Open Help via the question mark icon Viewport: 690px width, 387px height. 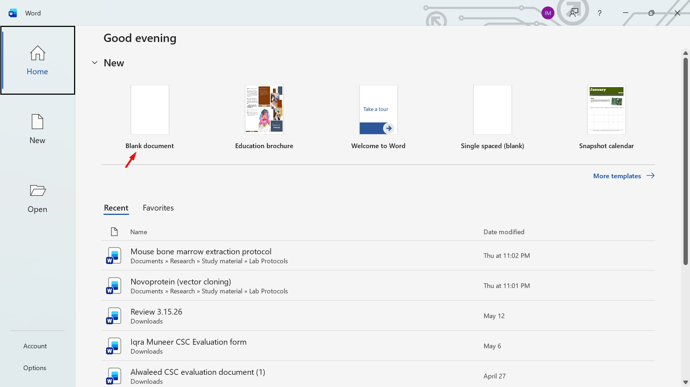point(599,13)
